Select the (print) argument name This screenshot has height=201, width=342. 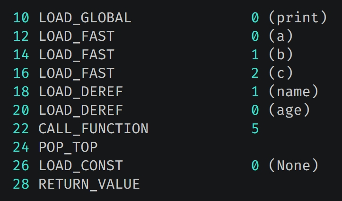click(298, 18)
